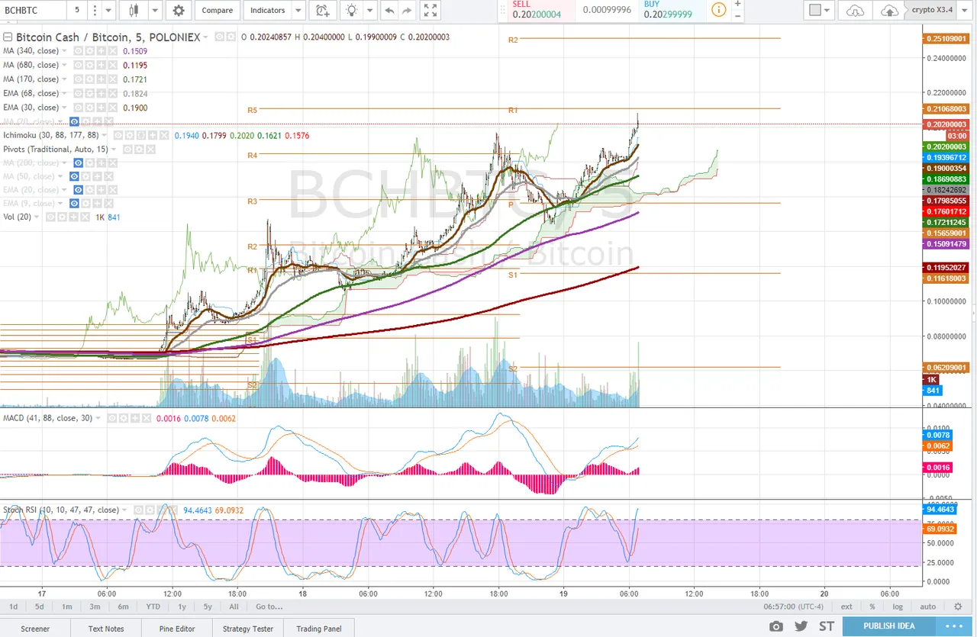Click the BCHBTC symbol input field
Viewport: 977px width, 637px height.
[32, 11]
